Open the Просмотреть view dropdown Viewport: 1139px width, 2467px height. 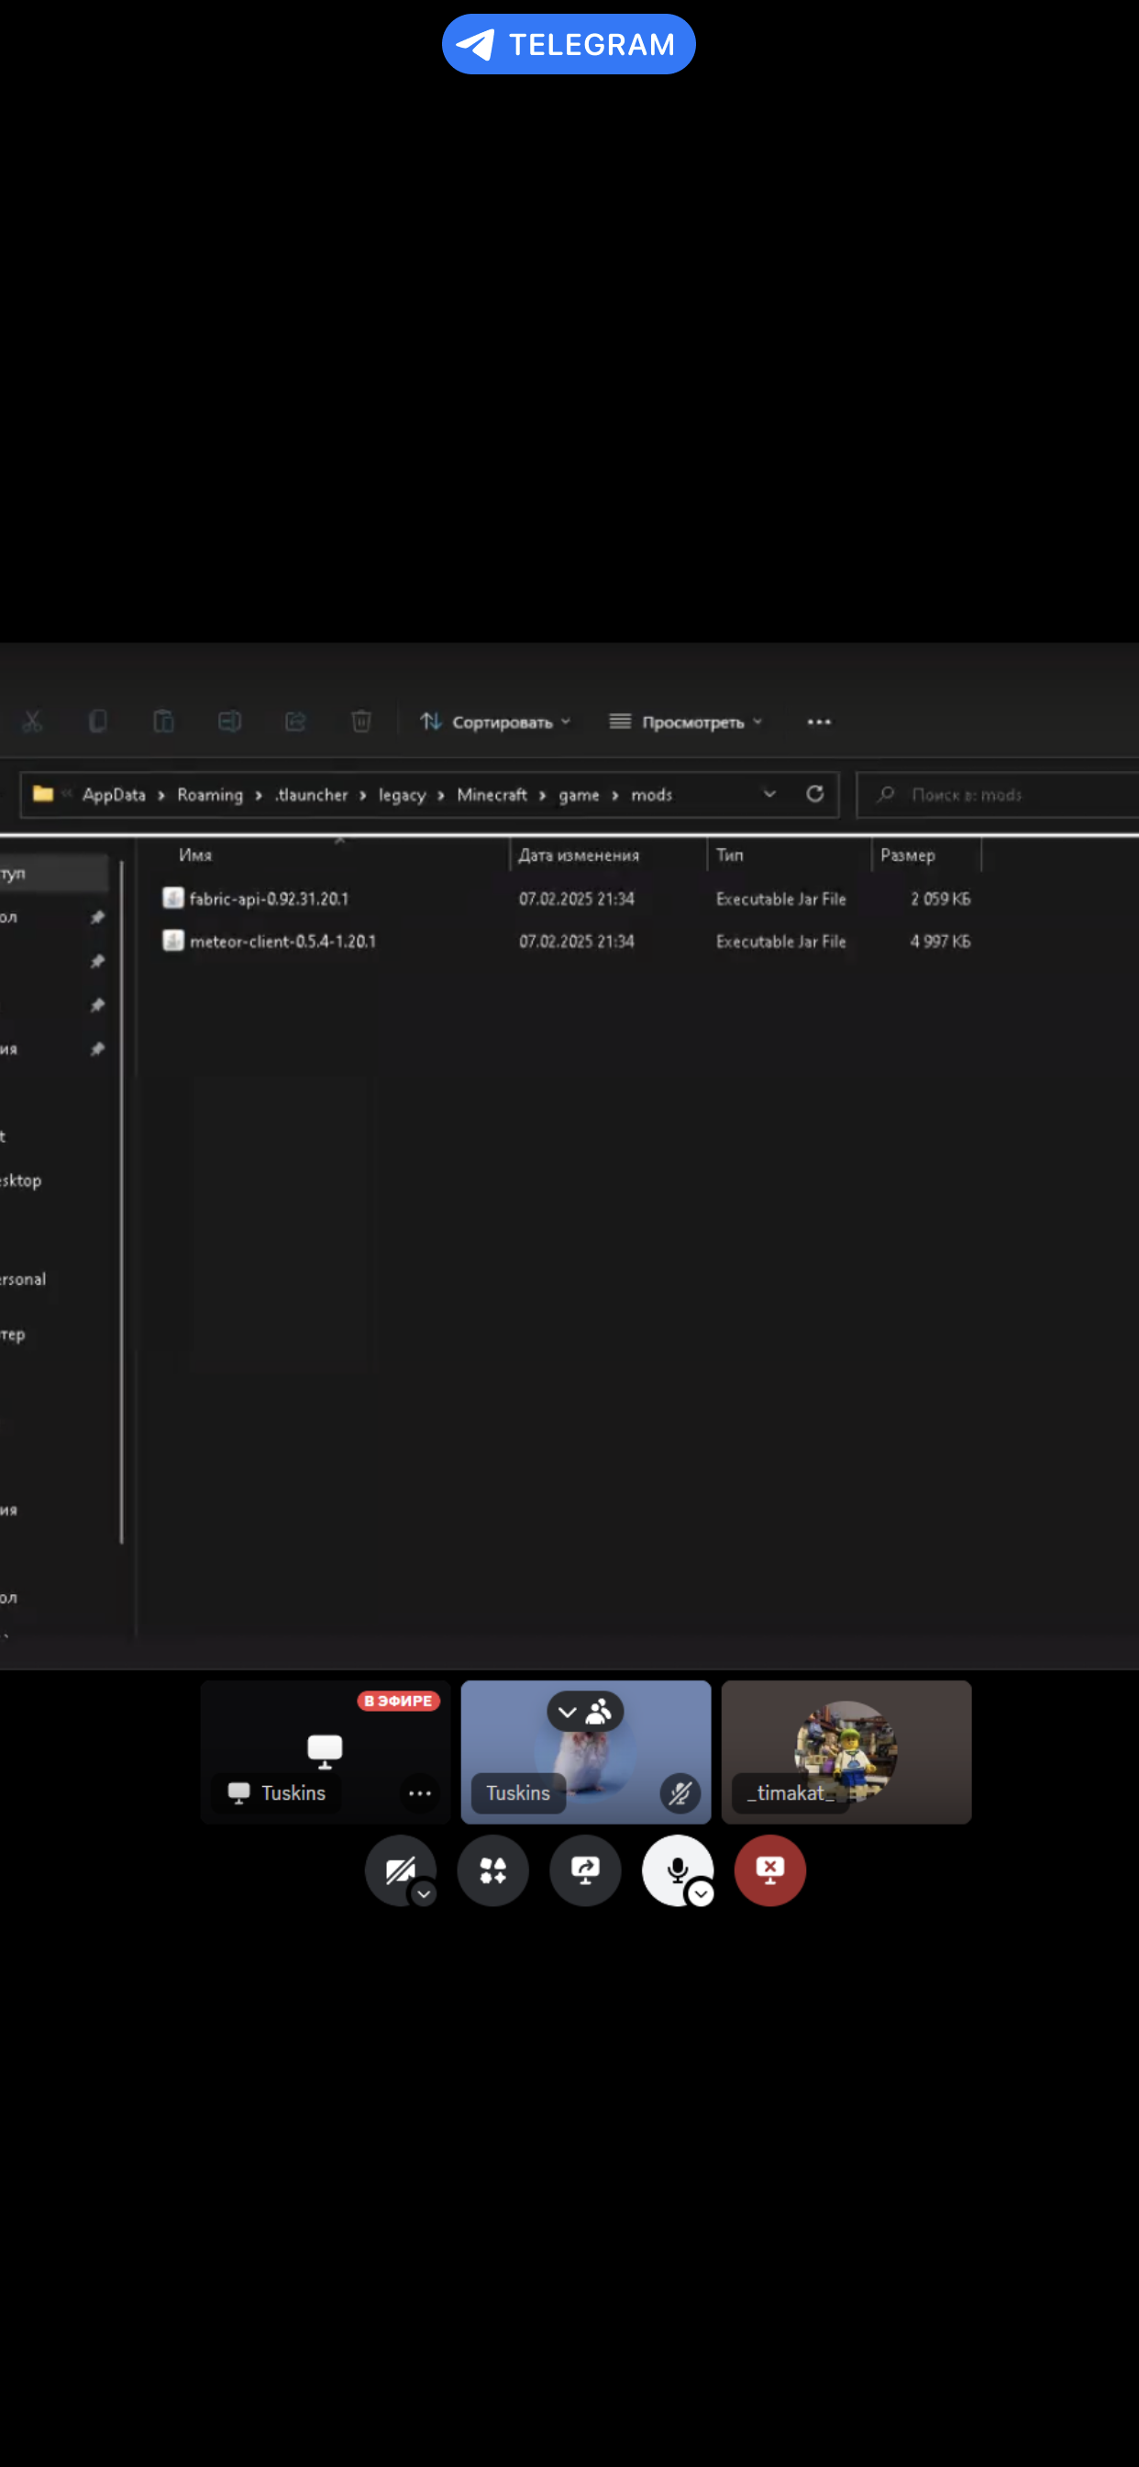(685, 722)
